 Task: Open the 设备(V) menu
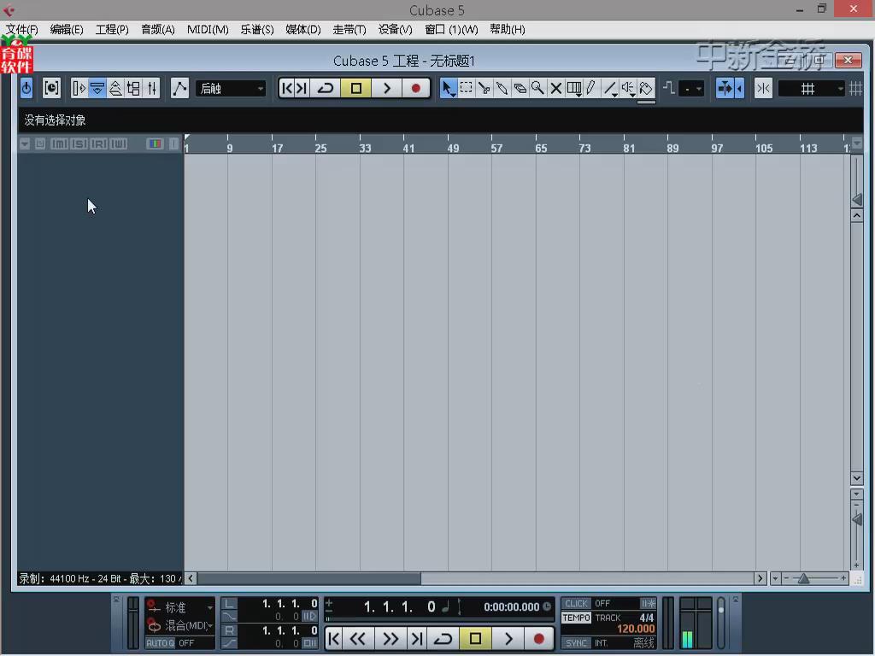[x=395, y=30]
